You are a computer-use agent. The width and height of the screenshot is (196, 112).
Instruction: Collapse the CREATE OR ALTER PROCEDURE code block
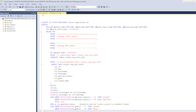tap(42, 22)
